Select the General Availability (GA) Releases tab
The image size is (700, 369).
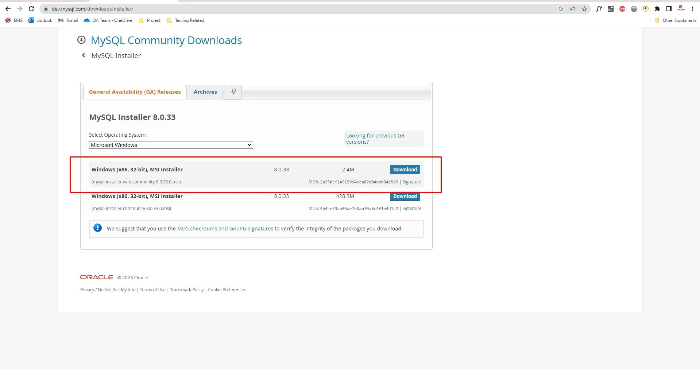(135, 92)
